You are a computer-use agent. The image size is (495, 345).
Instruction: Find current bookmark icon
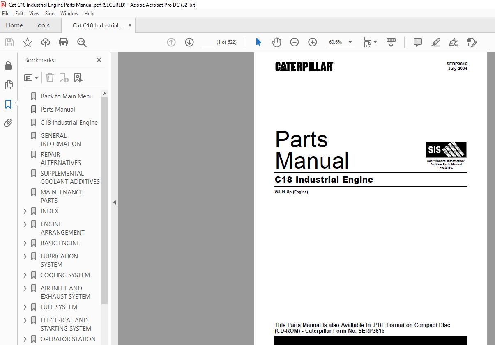[78, 78]
